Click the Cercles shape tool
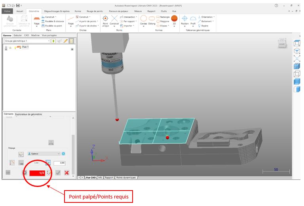Viewport: 304px width, 206px height. click(144, 20)
